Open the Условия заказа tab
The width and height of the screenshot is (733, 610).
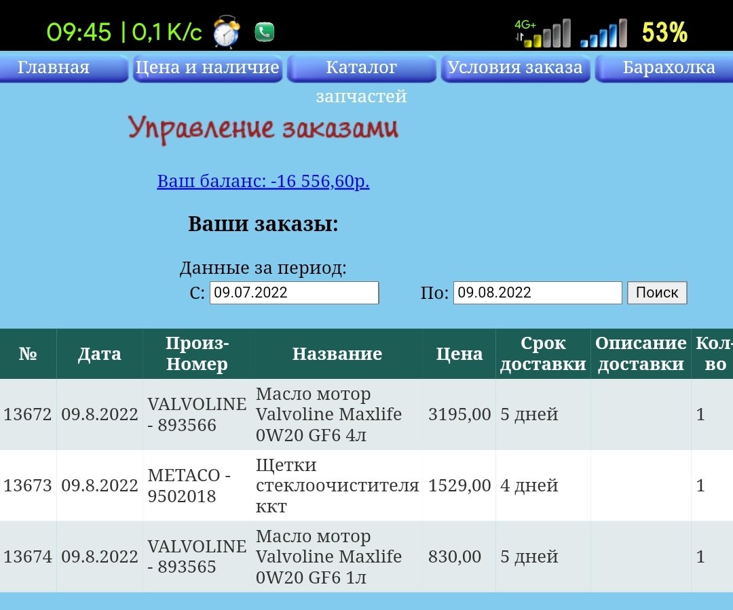pyautogui.click(x=515, y=68)
